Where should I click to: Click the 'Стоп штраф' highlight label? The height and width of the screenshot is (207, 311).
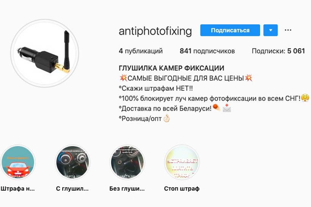(182, 188)
